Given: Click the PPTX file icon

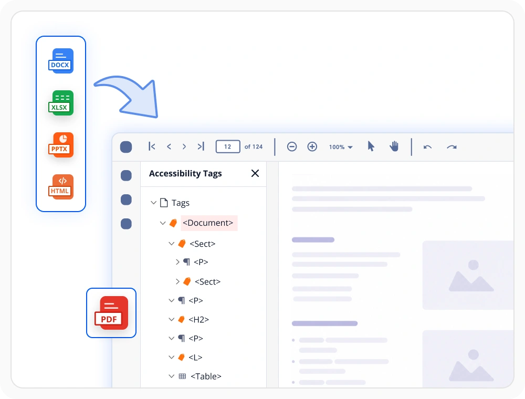Looking at the screenshot, I should pos(61,145).
